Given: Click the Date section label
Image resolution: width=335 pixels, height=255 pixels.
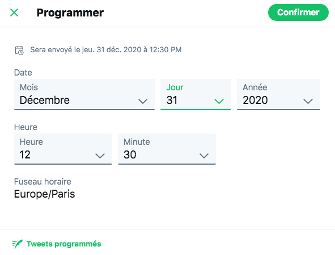Looking at the screenshot, I should 23,73.
